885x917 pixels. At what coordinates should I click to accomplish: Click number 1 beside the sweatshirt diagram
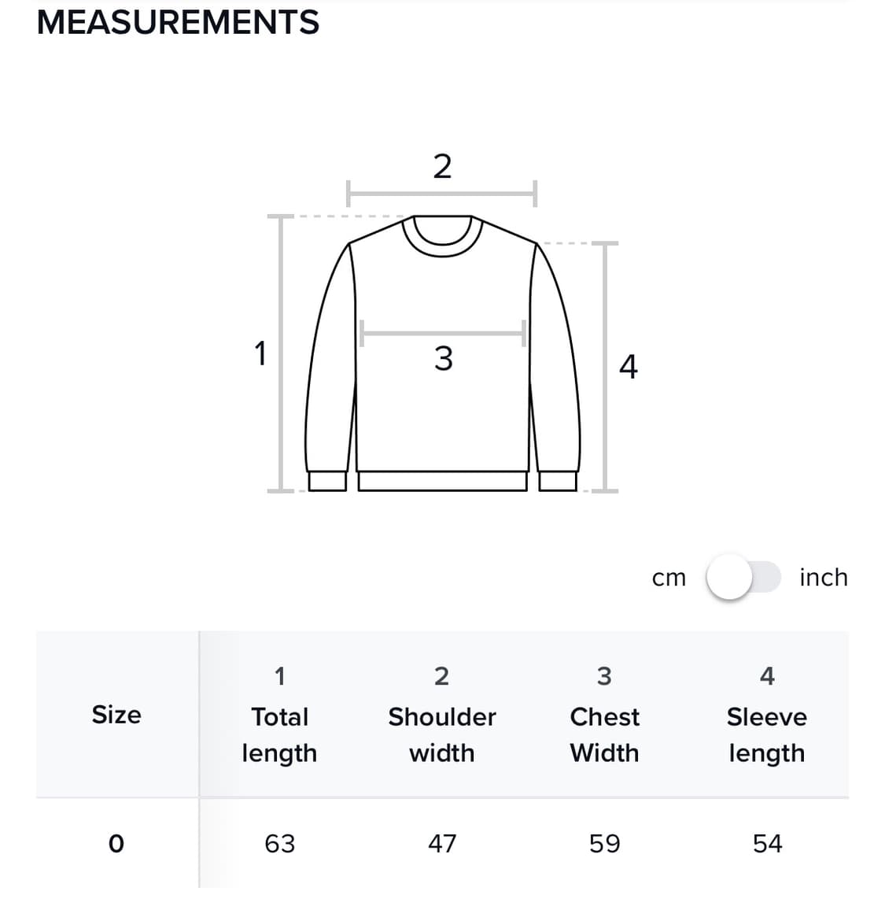260,353
